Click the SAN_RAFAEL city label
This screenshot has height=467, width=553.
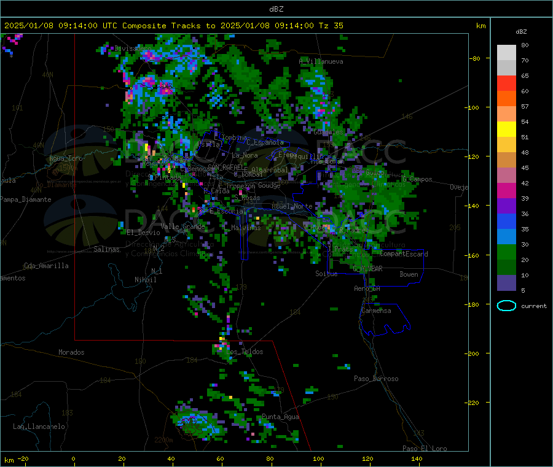(227, 168)
